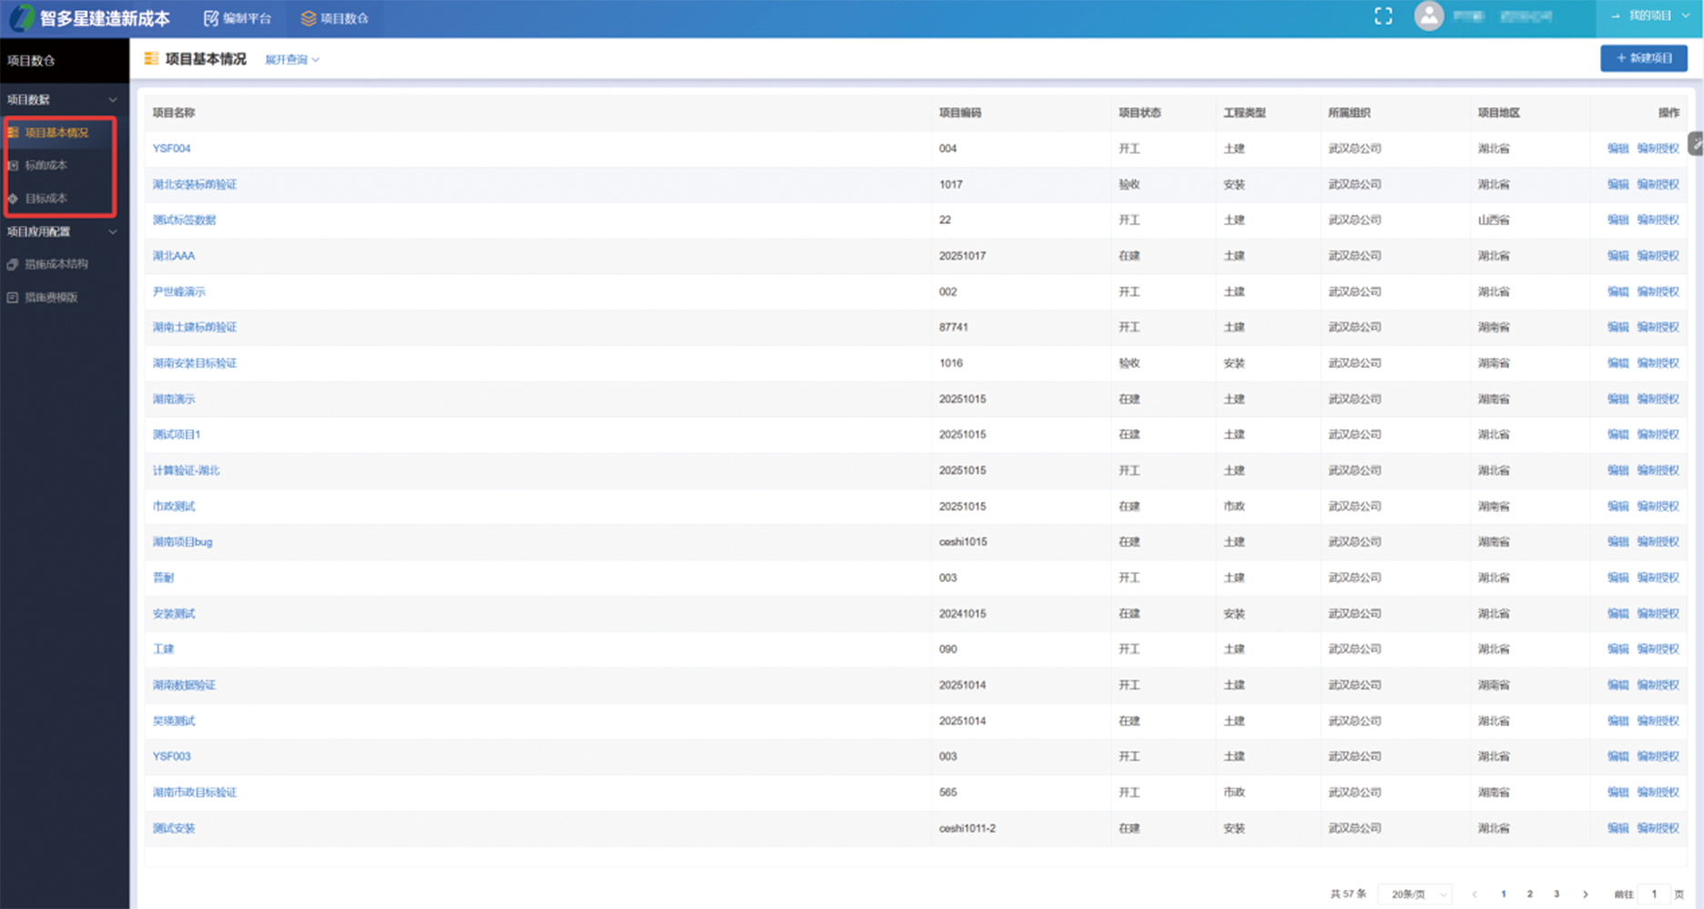Viewport: 1704px width, 909px height.
Task: Expand the 展开查询 search filter
Action: tap(291, 60)
